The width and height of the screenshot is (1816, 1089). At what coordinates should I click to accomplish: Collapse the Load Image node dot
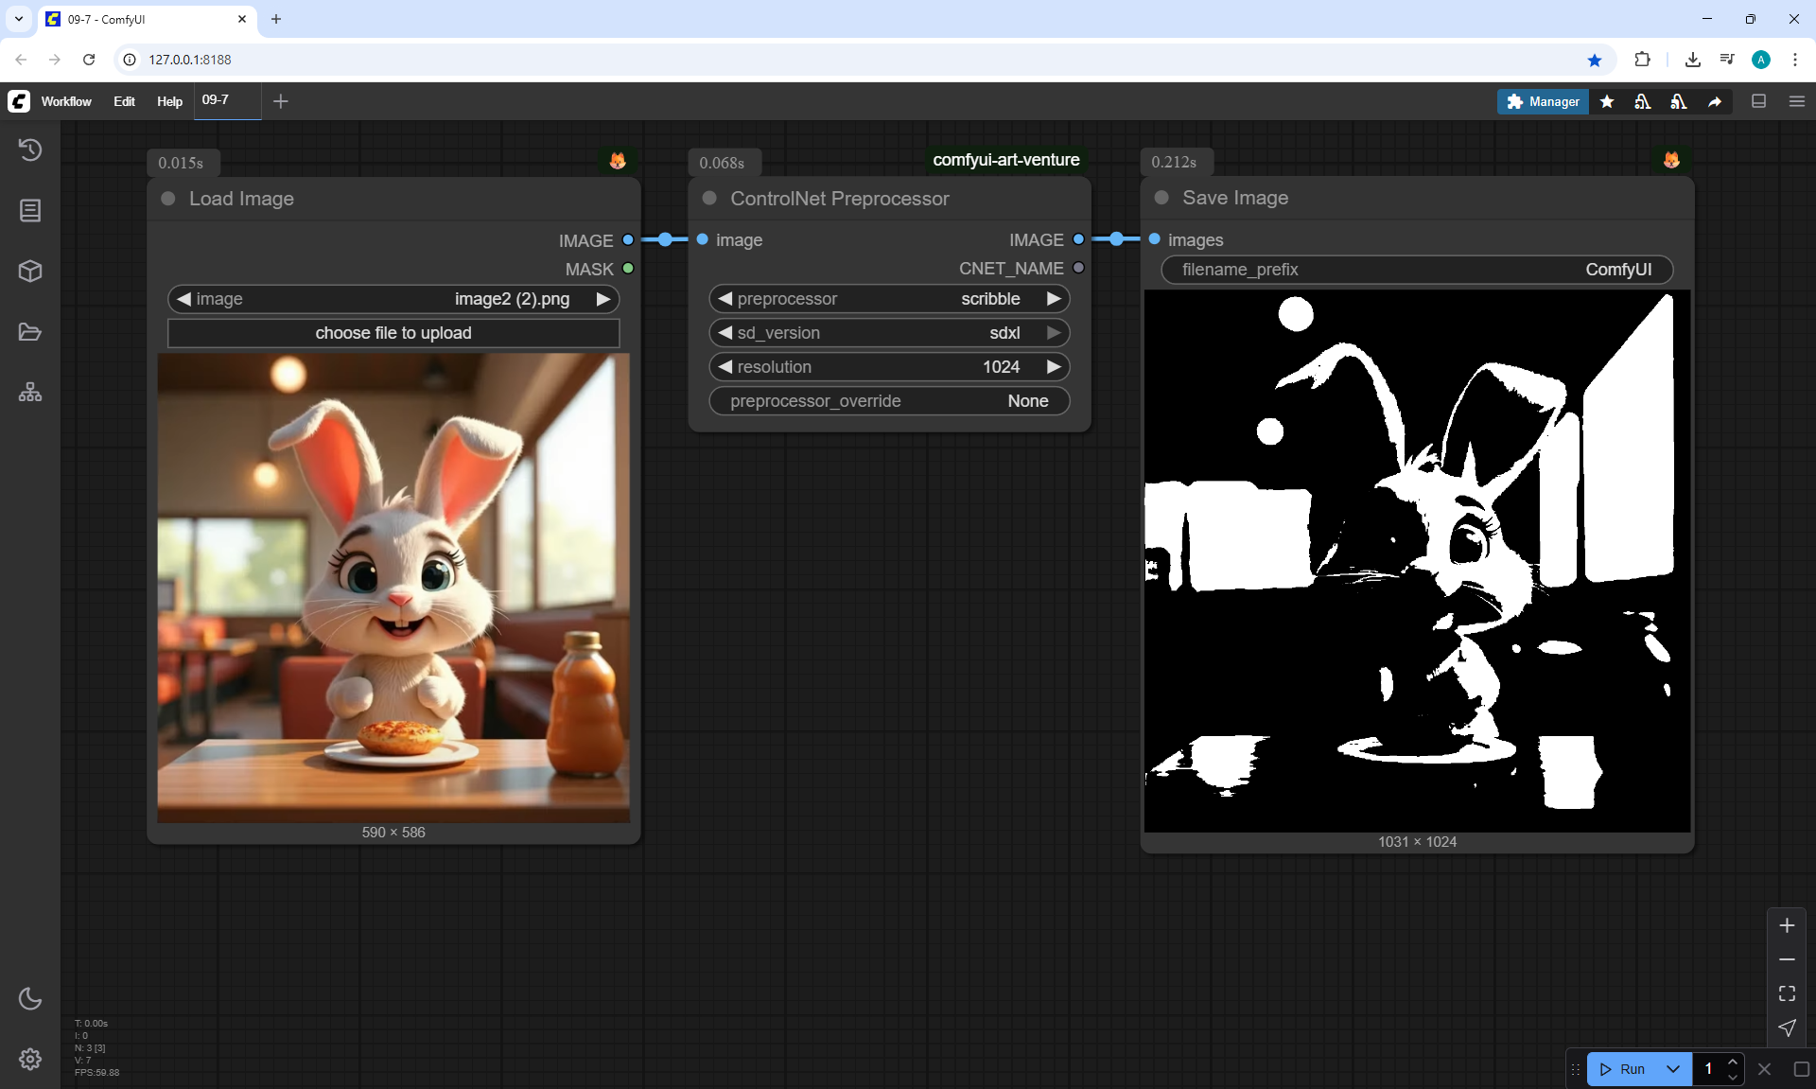pyautogui.click(x=168, y=199)
